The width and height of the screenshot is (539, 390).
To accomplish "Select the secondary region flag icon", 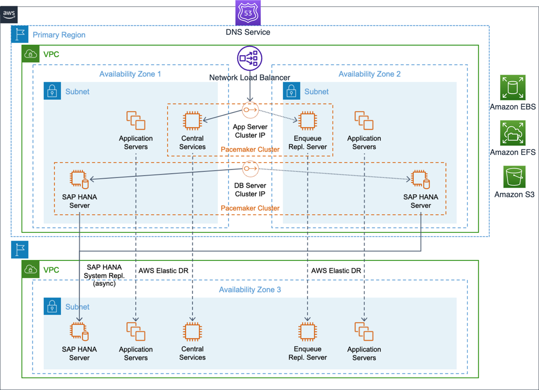I will click(20, 249).
